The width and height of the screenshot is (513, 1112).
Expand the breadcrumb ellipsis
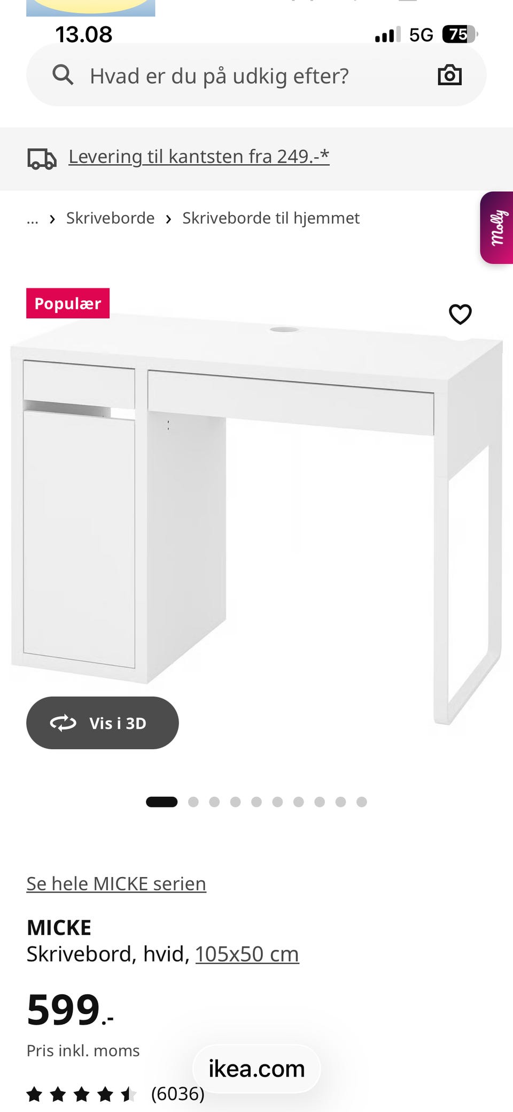33,219
